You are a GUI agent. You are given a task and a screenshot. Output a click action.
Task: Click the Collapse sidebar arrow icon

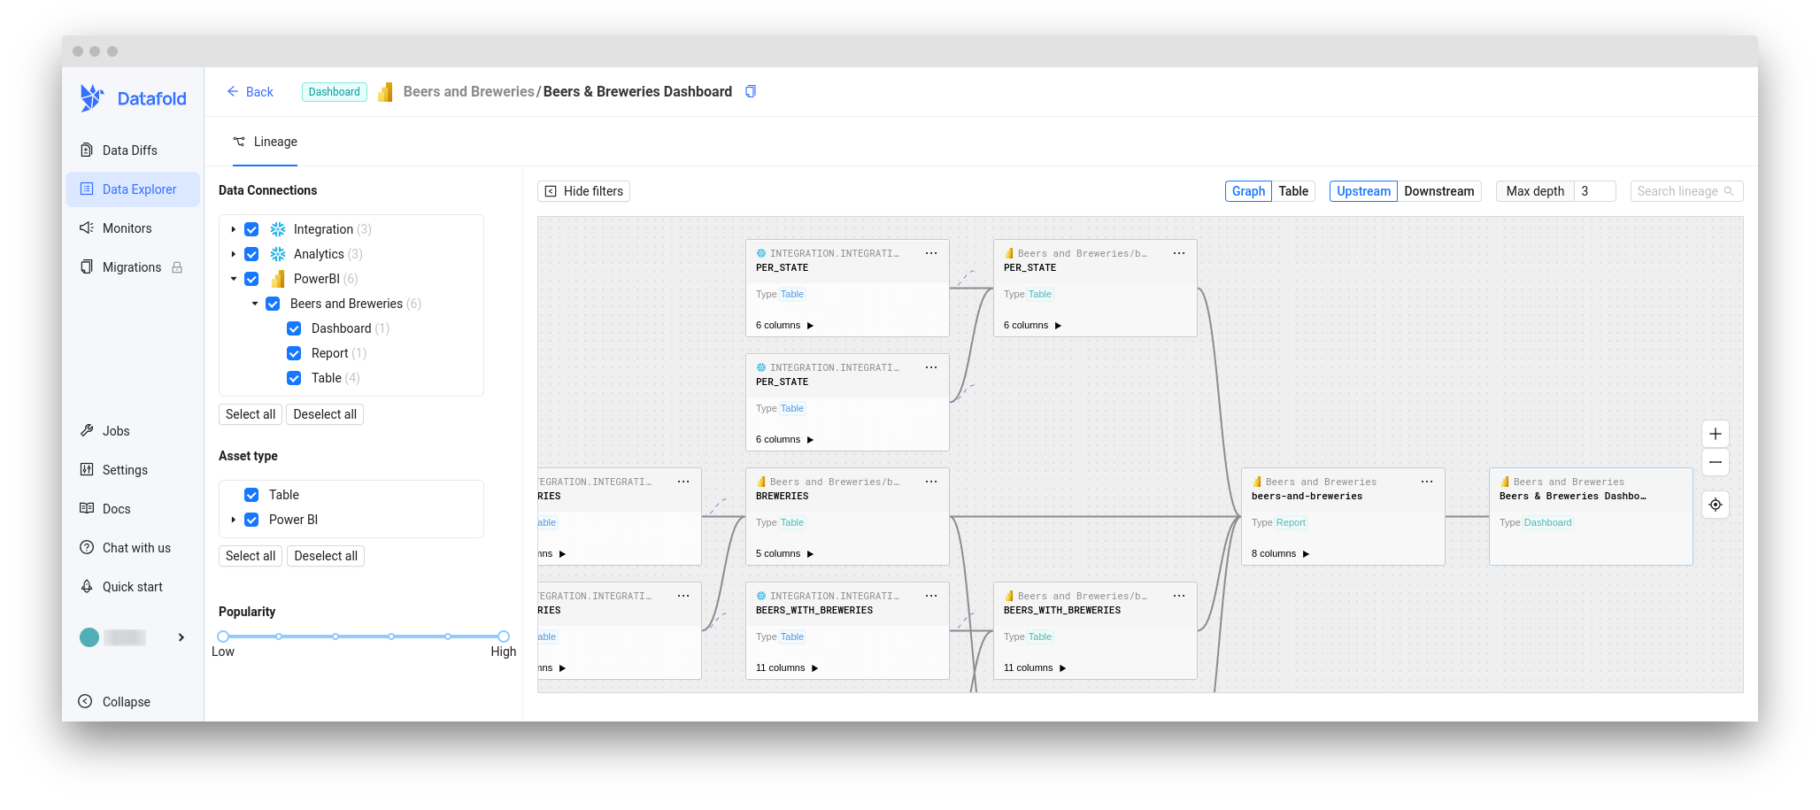(86, 701)
